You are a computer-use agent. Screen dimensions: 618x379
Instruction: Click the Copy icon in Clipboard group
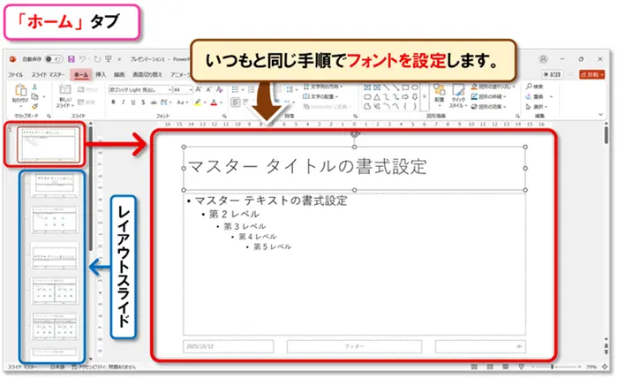pyautogui.click(x=34, y=96)
